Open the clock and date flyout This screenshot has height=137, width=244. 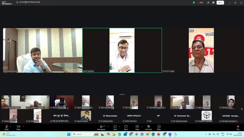238,134
